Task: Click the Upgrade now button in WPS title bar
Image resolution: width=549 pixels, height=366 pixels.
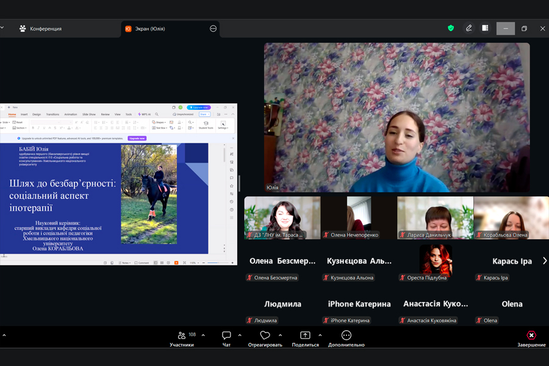Action: point(199,107)
